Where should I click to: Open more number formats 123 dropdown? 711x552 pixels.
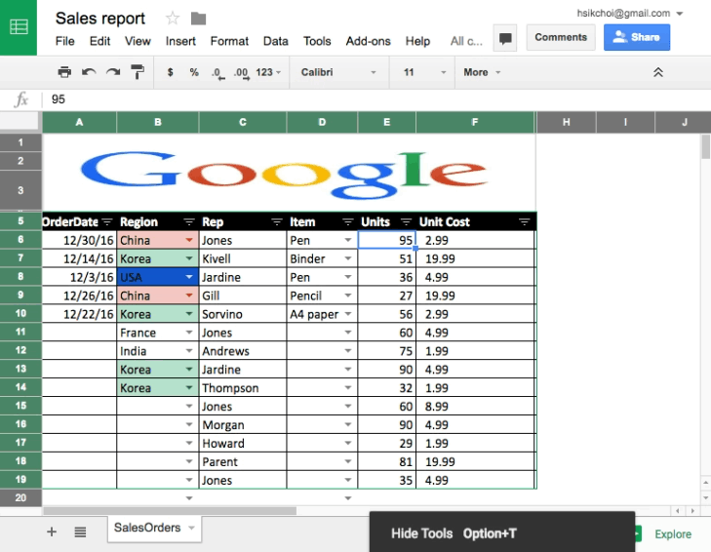pyautogui.click(x=268, y=72)
